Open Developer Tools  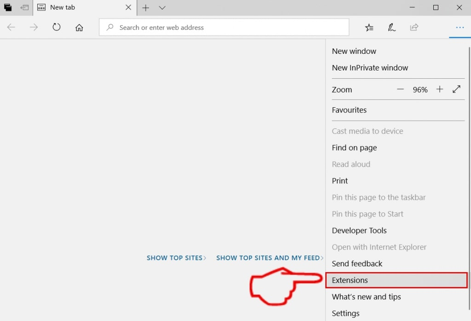398,230
